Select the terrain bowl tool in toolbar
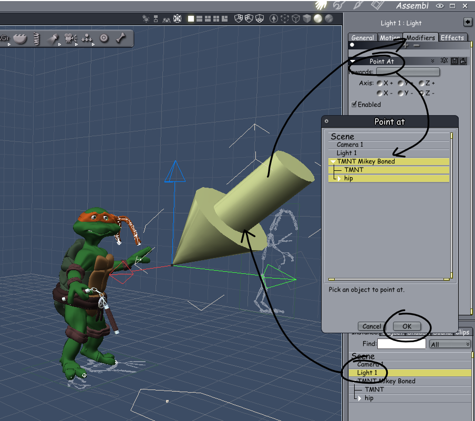The image size is (475, 421). click(x=20, y=39)
